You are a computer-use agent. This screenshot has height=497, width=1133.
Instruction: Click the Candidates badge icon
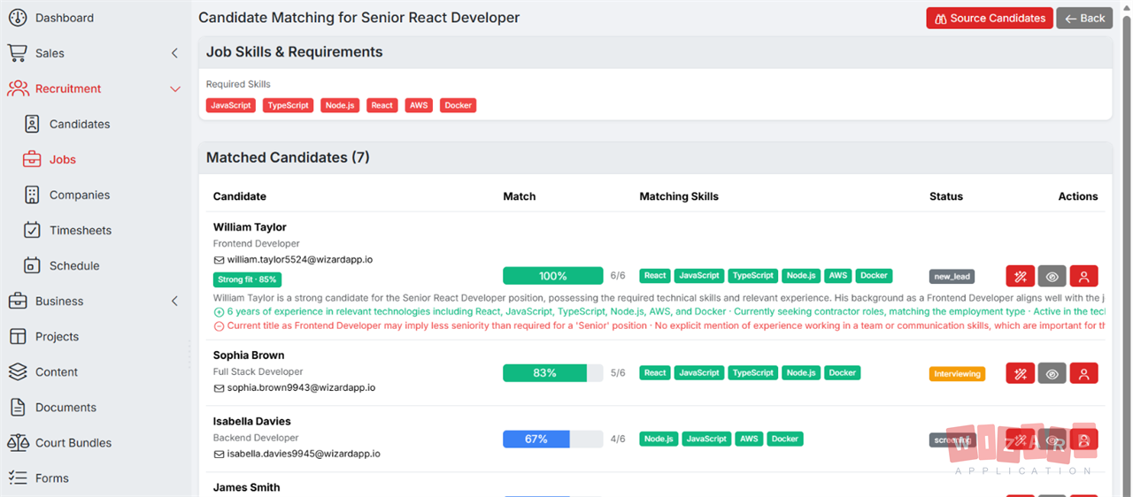pyautogui.click(x=32, y=124)
